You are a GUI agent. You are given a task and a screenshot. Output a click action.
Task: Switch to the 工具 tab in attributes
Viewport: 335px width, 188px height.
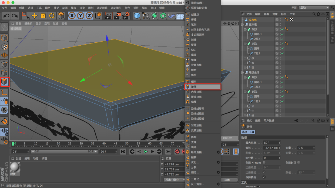pyautogui.click(x=252, y=132)
